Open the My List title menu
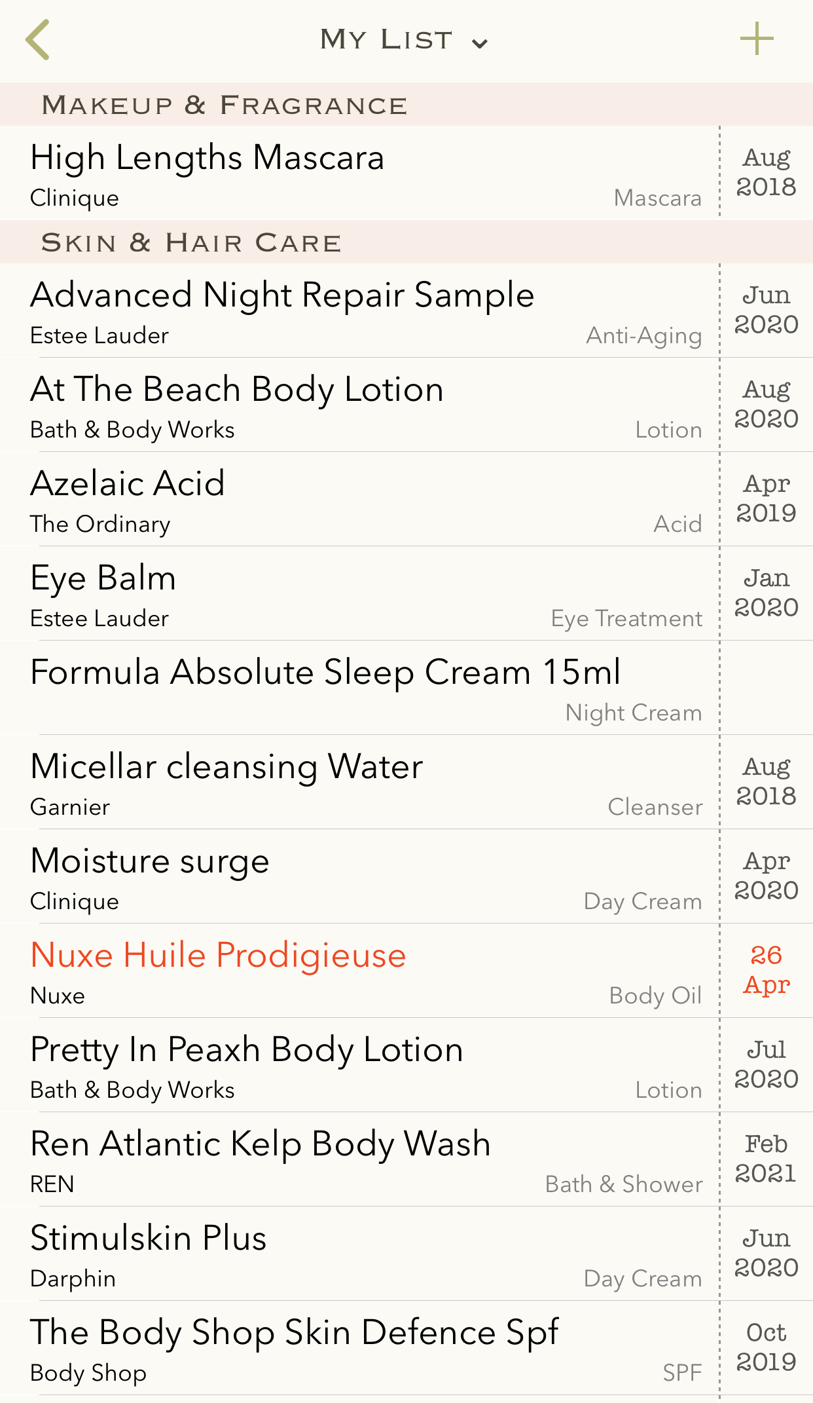813x1403 pixels. (x=386, y=40)
